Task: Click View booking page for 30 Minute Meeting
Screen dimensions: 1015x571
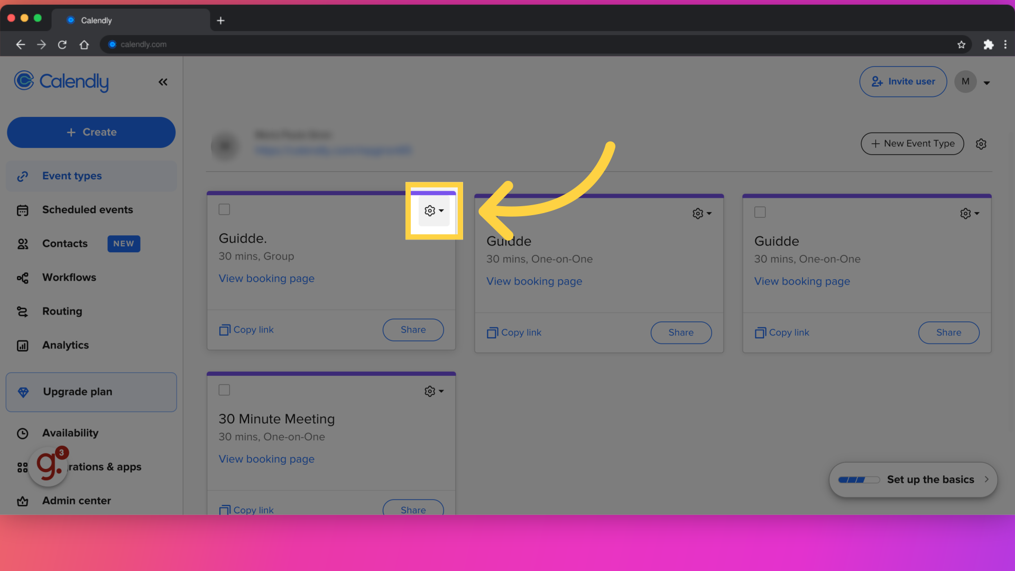Action: click(265, 459)
